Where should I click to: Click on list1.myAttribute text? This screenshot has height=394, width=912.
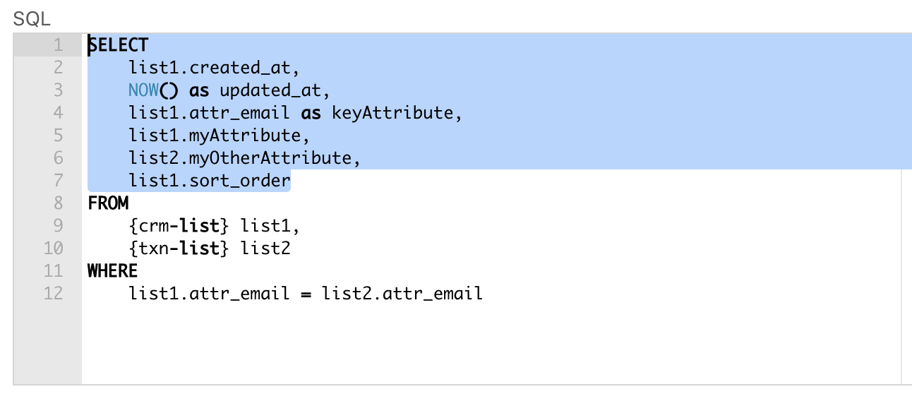pyautogui.click(x=215, y=136)
